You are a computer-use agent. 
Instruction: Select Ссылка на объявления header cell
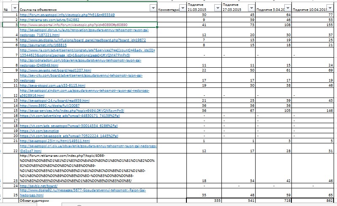point(88,7)
